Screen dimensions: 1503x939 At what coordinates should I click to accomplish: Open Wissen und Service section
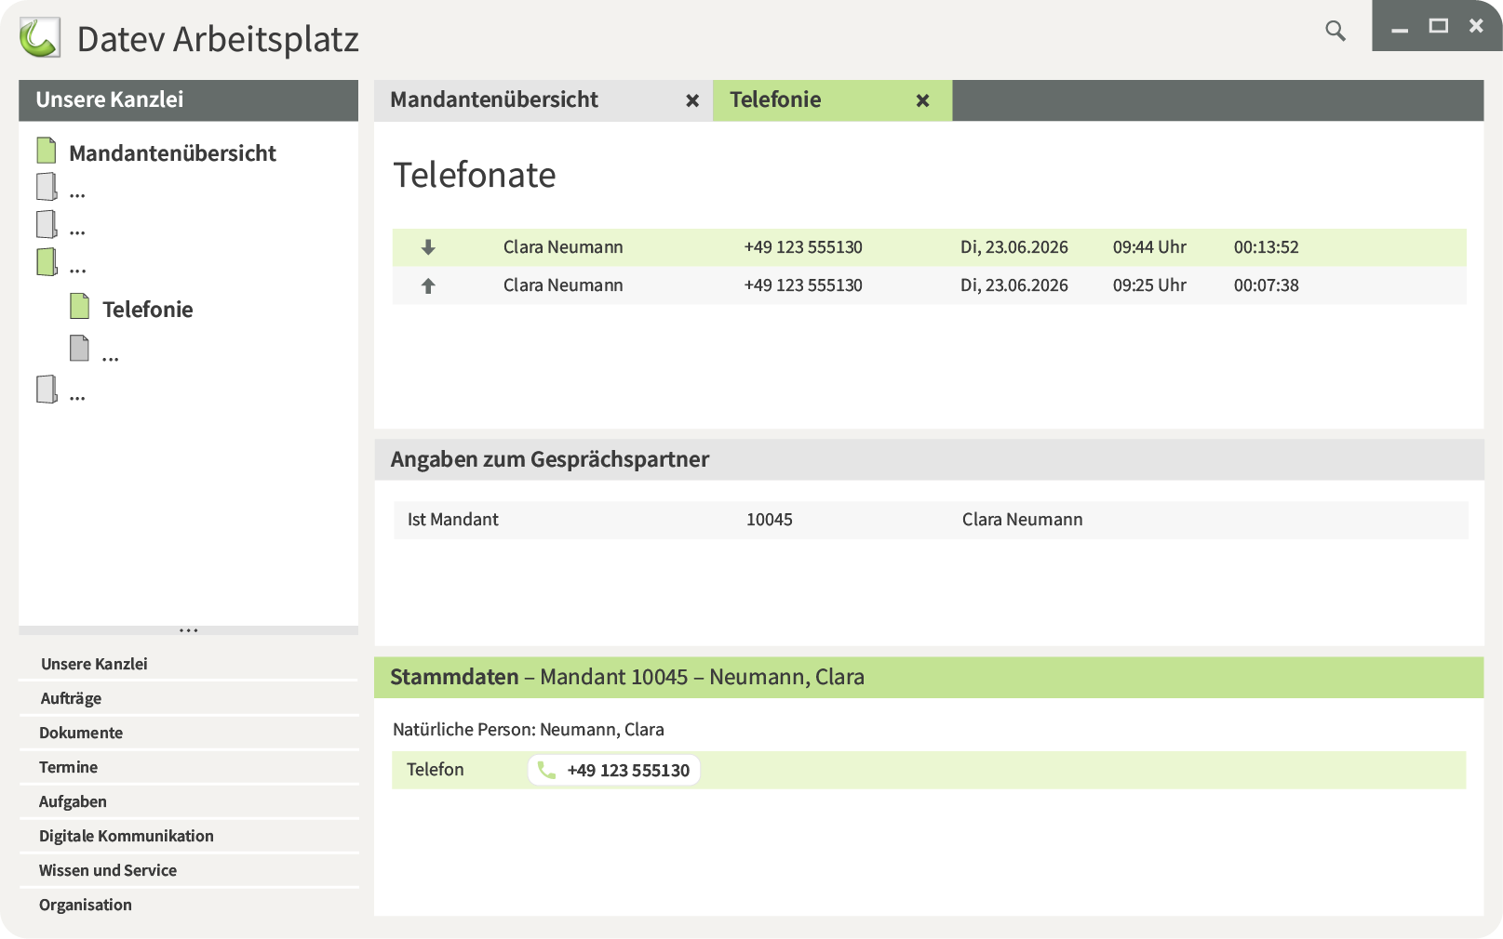108,870
